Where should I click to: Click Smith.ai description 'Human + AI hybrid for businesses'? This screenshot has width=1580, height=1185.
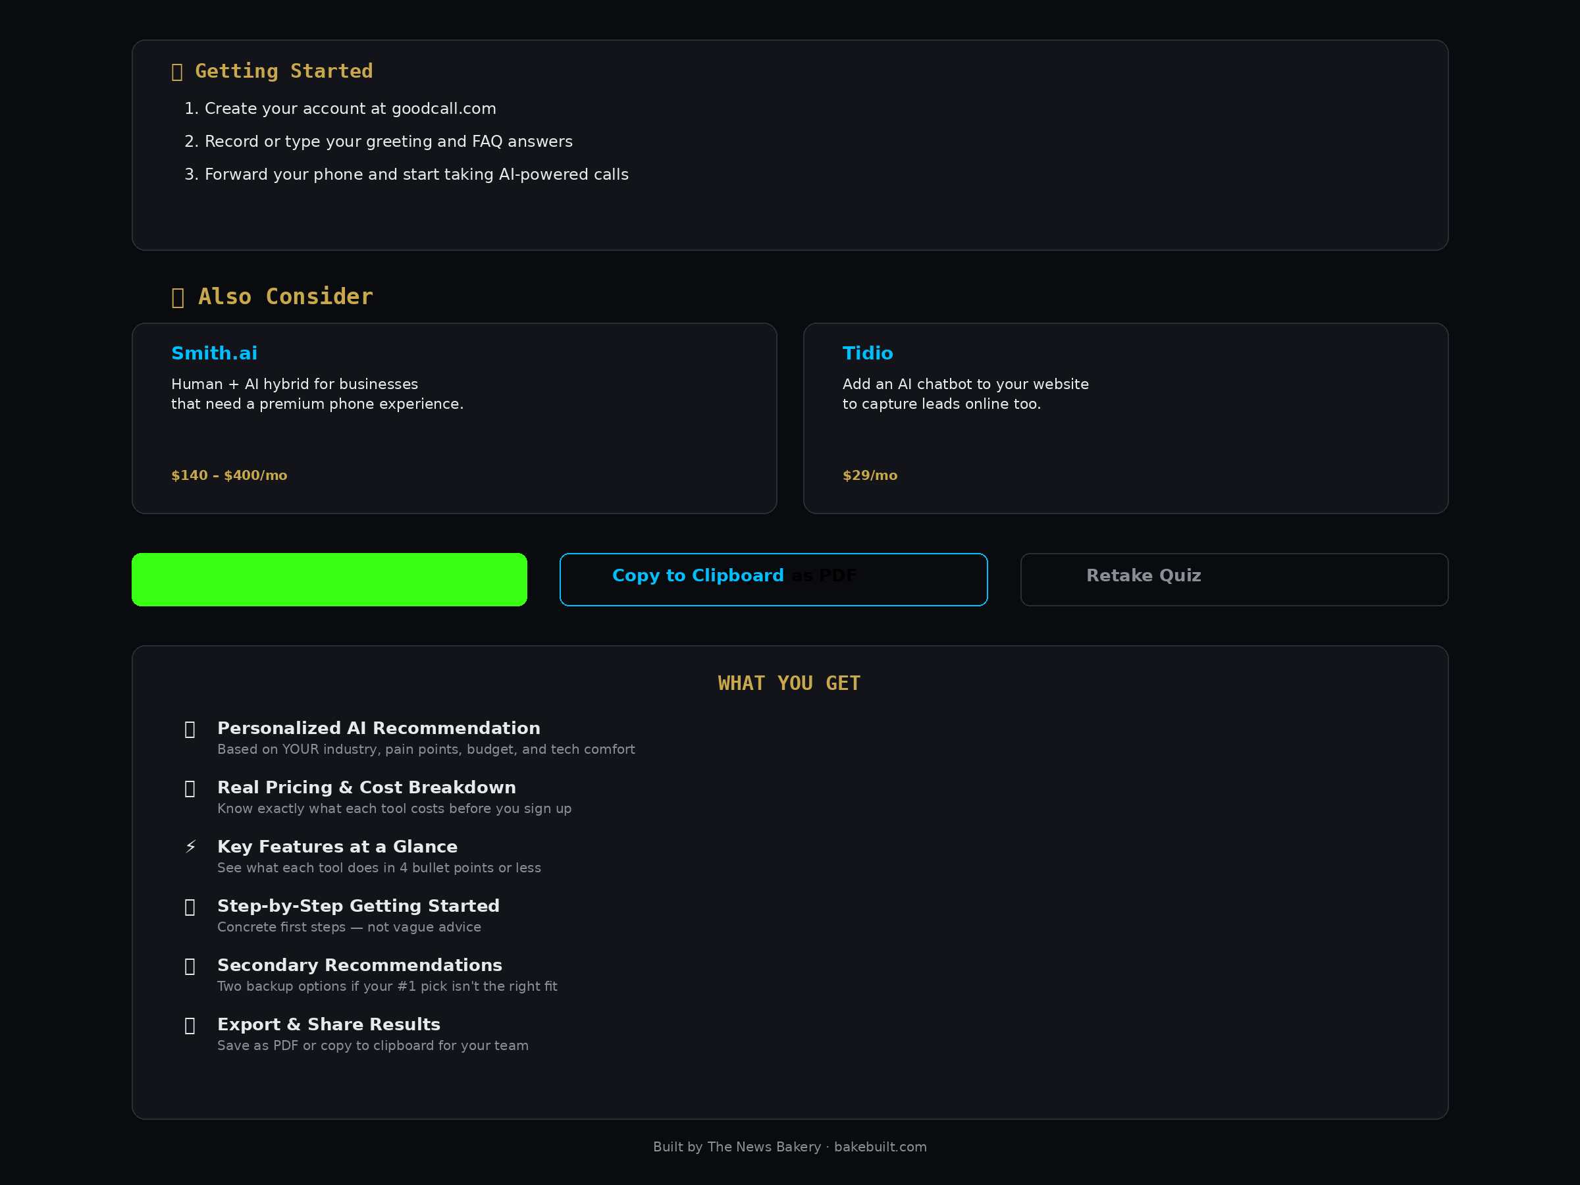pyautogui.click(x=294, y=384)
